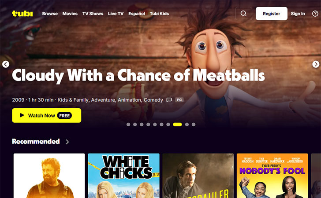321x198 pixels.
Task: Select the first carousel dot
Action: coord(128,125)
